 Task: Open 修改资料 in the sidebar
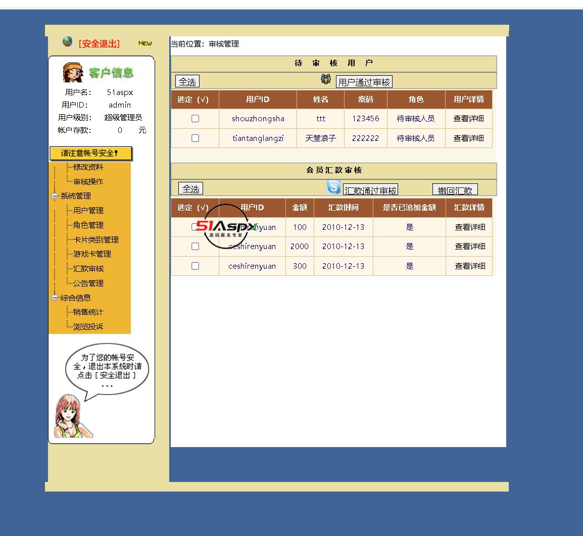pos(88,167)
